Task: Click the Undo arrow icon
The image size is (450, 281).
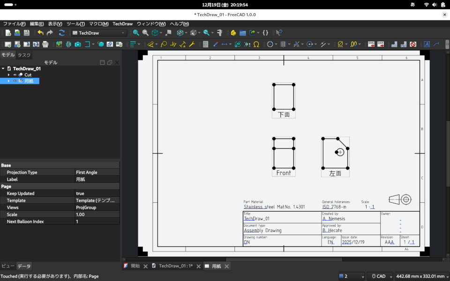Action: (40, 33)
